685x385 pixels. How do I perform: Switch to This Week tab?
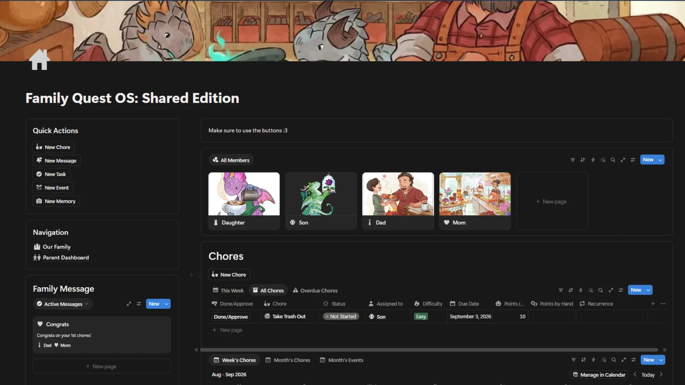[x=228, y=291]
